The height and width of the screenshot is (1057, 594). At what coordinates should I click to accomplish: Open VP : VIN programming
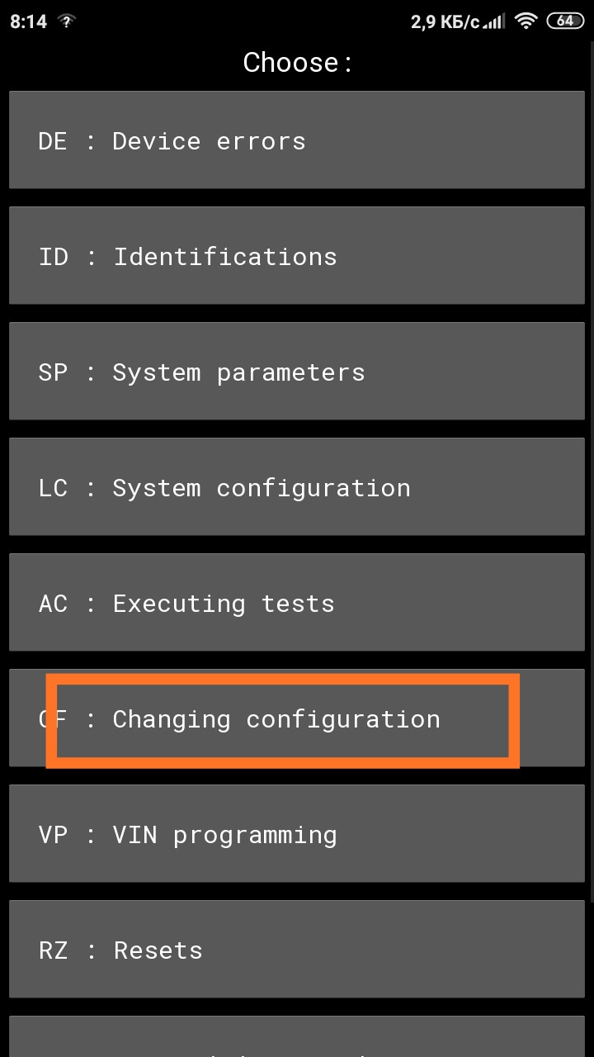(x=297, y=834)
